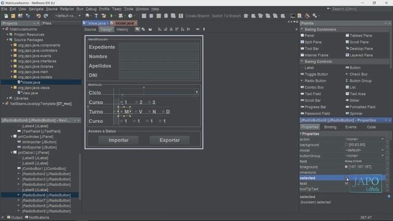
Task: Switch to the Binding tab in Properties
Action: (x=330, y=127)
